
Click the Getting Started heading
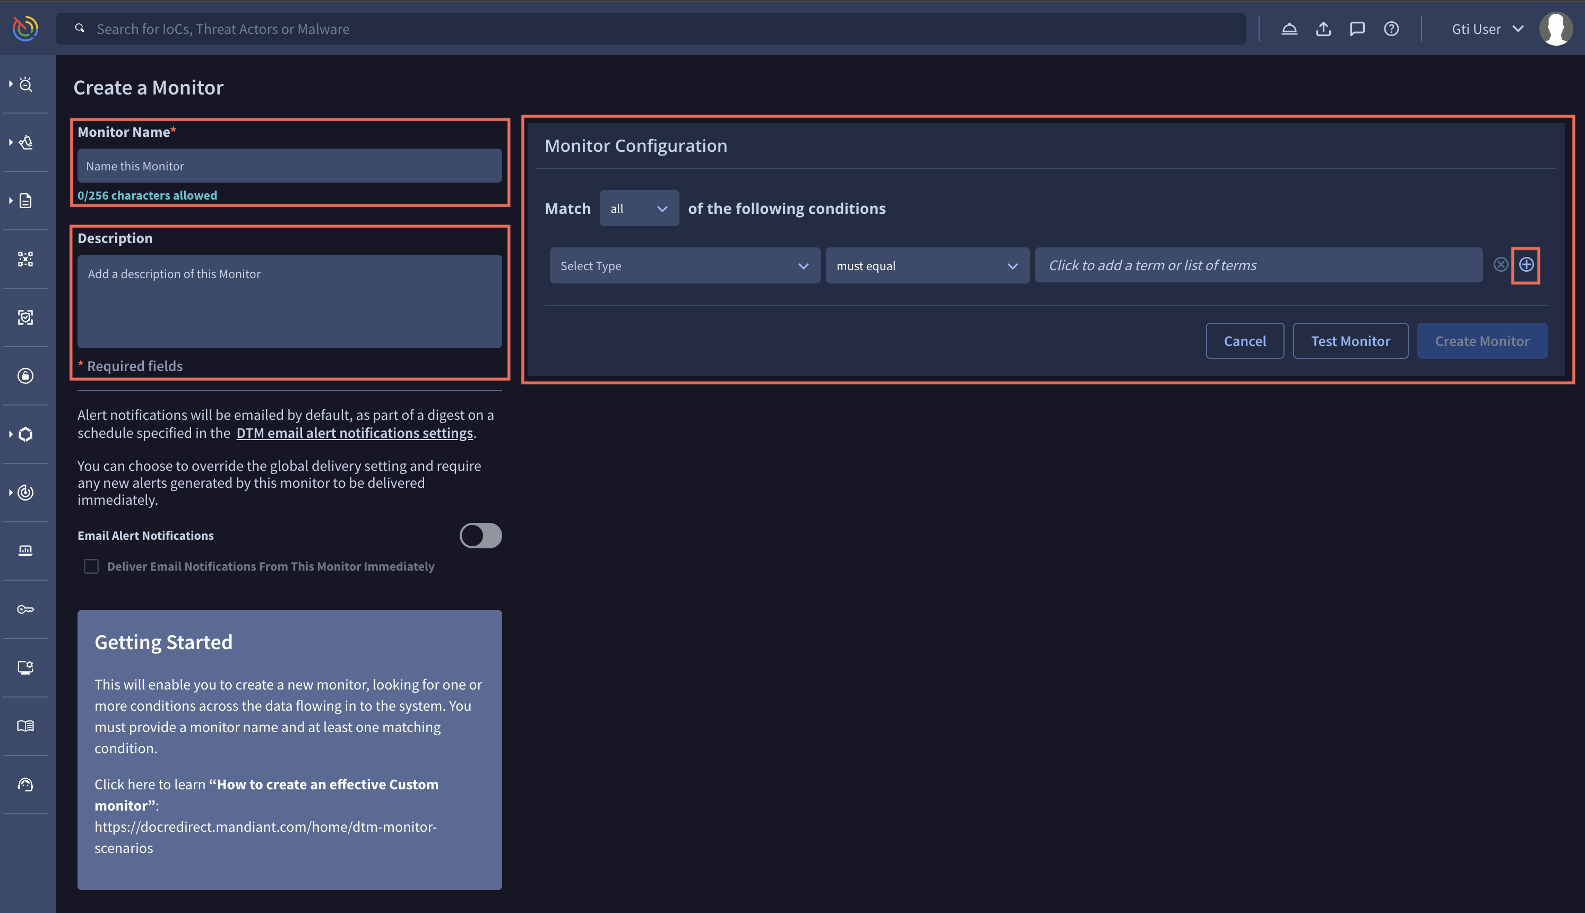[163, 642]
